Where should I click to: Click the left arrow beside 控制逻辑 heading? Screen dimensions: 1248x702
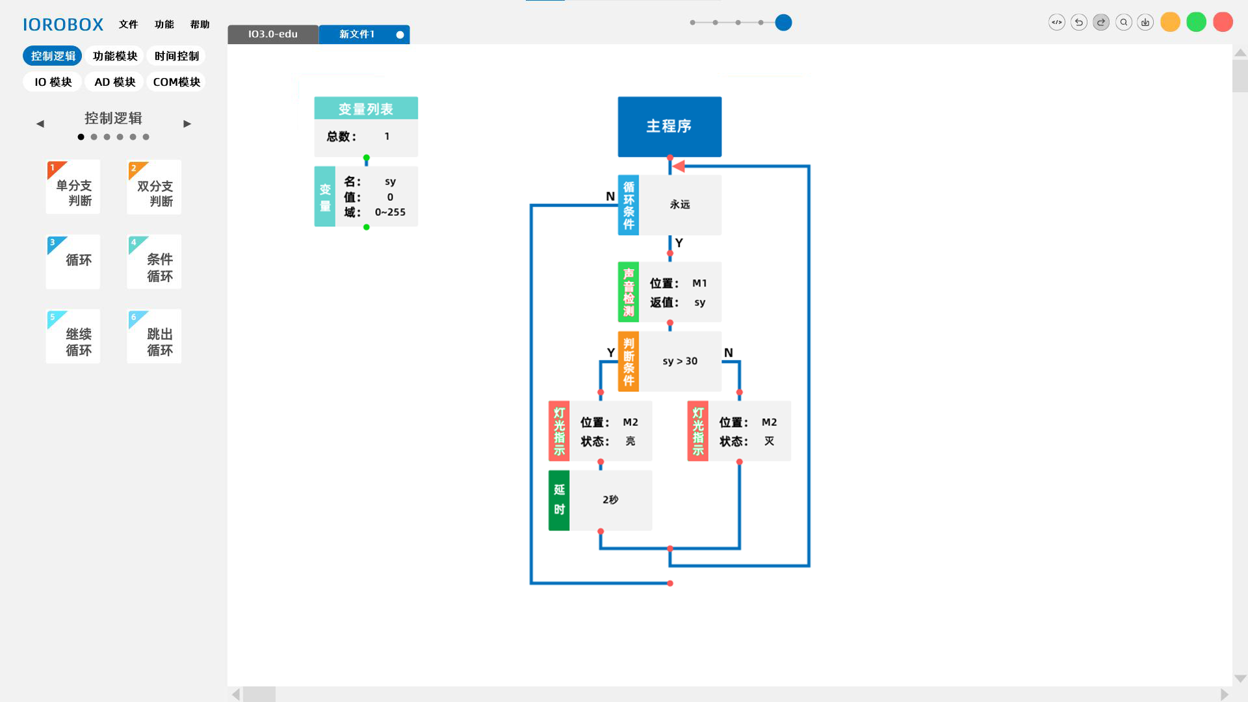click(40, 123)
